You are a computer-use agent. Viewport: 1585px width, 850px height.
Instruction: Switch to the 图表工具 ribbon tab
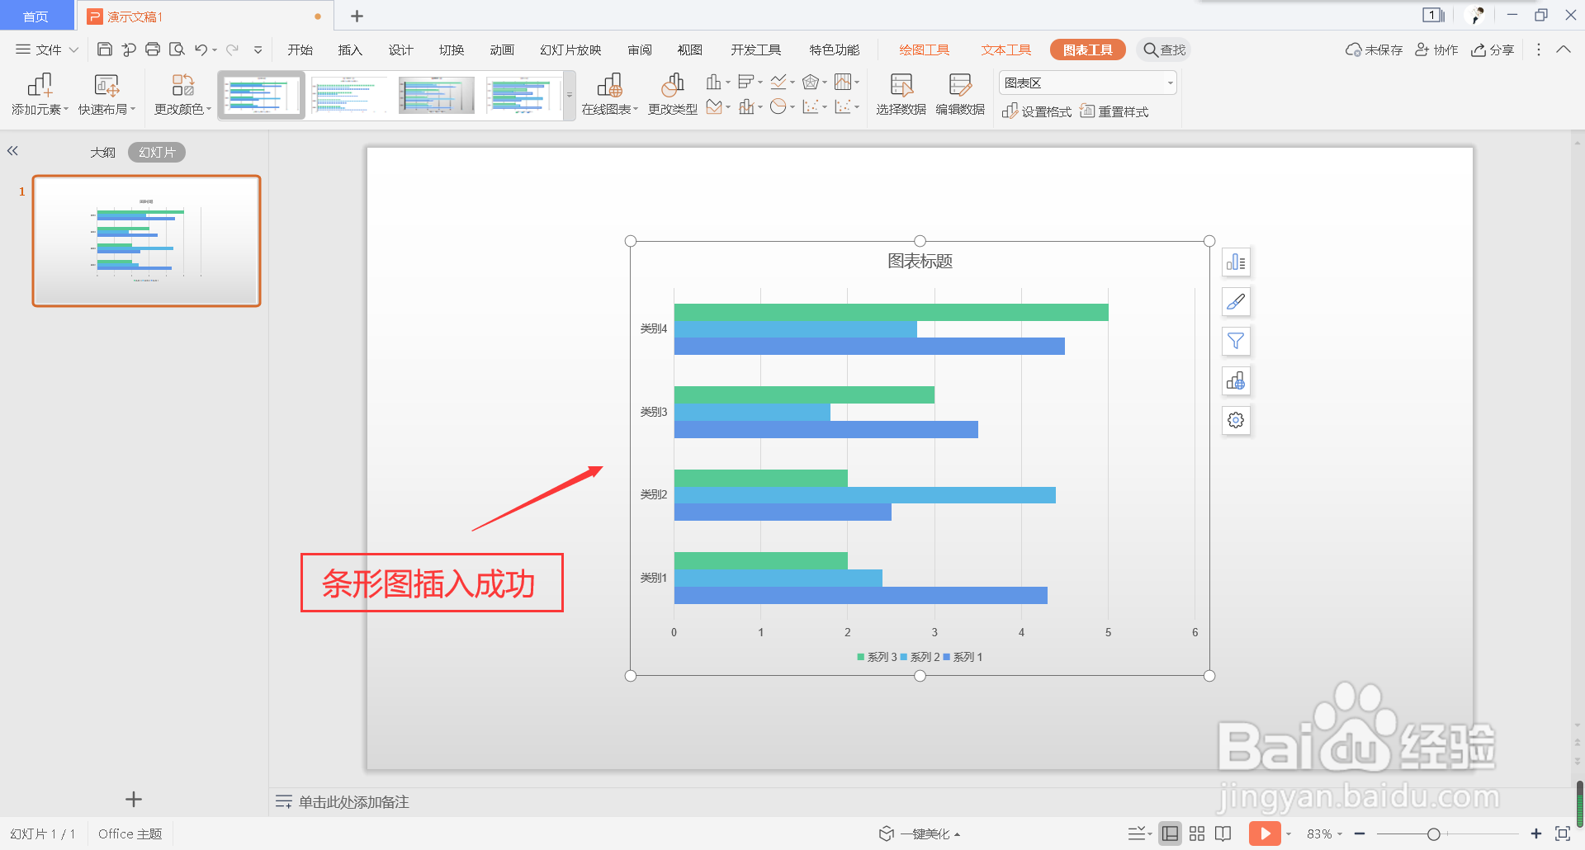point(1087,49)
